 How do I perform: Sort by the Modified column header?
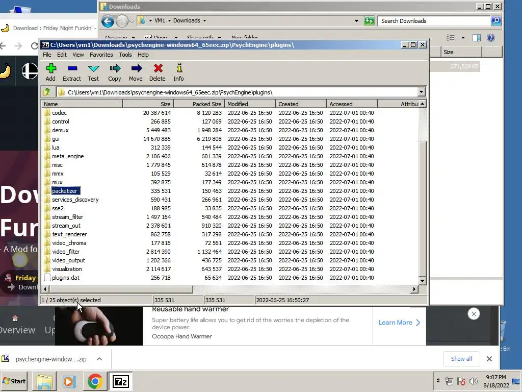pyautogui.click(x=250, y=104)
